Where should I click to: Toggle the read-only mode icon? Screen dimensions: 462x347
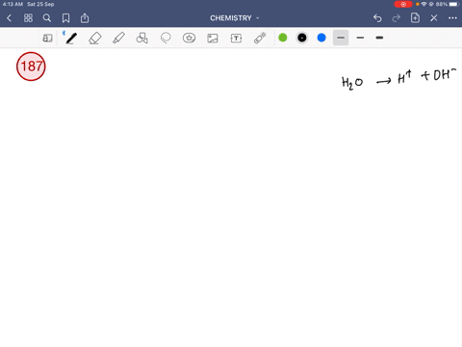coord(47,39)
